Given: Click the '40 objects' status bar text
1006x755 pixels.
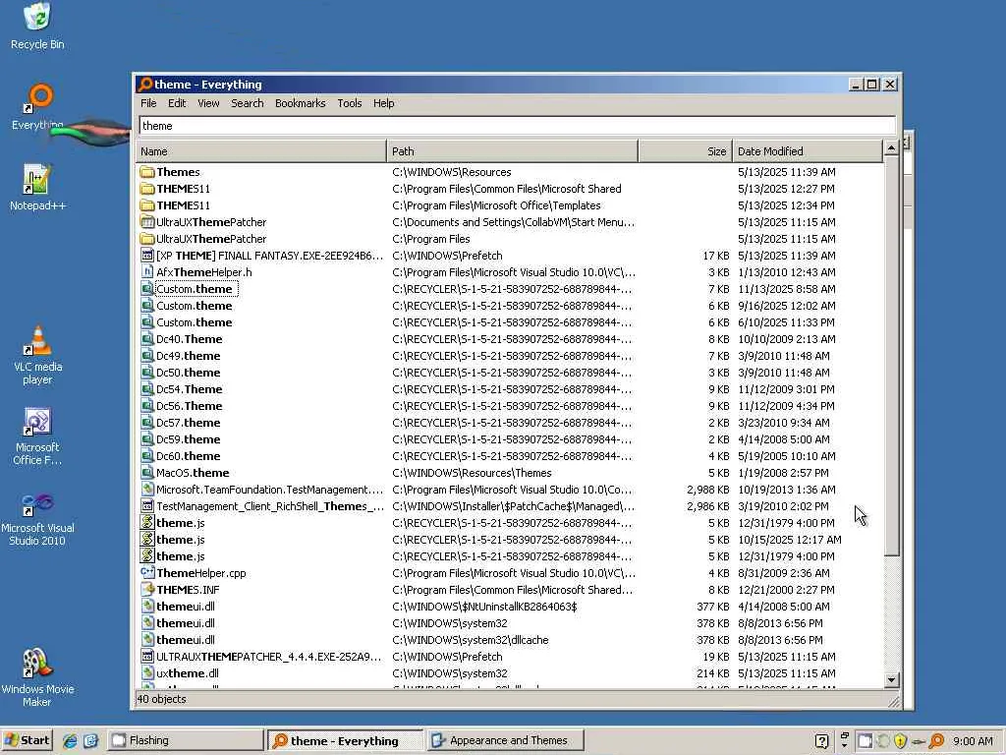Looking at the screenshot, I should pyautogui.click(x=162, y=699).
